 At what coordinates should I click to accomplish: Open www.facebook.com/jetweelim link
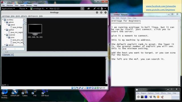tap(161, 6)
